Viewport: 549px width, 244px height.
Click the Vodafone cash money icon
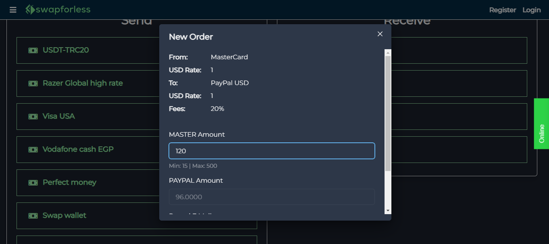33,150
